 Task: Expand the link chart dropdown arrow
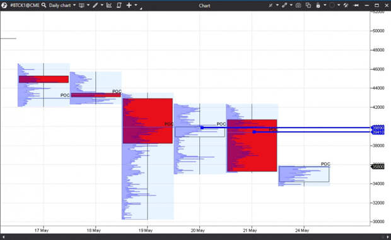point(291,5)
